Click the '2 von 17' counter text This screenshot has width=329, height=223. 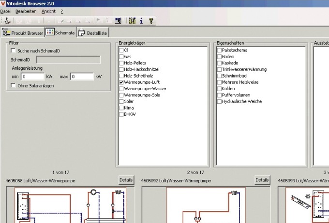195,173
